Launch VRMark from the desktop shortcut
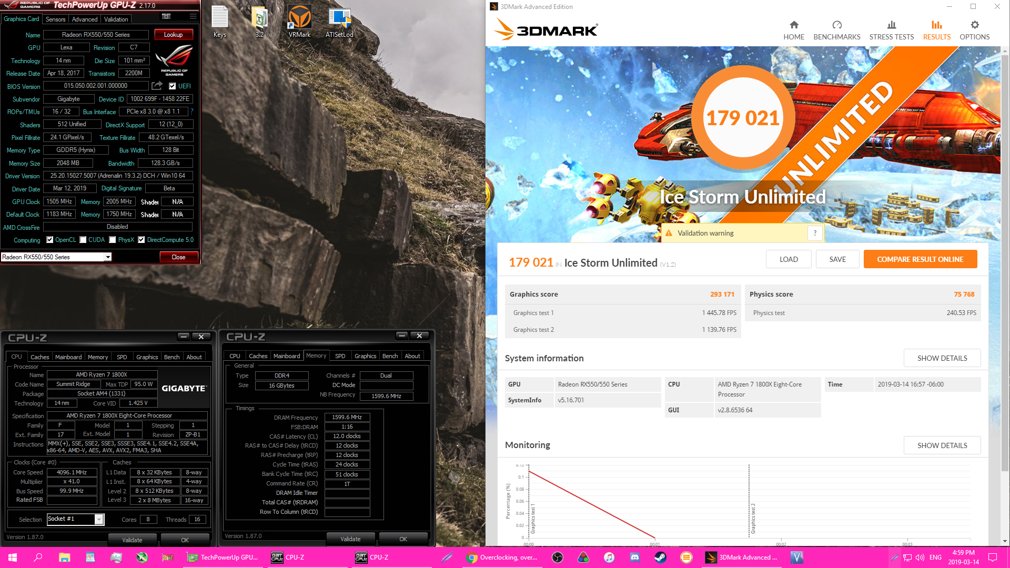Image resolution: width=1010 pixels, height=568 pixels. click(299, 22)
